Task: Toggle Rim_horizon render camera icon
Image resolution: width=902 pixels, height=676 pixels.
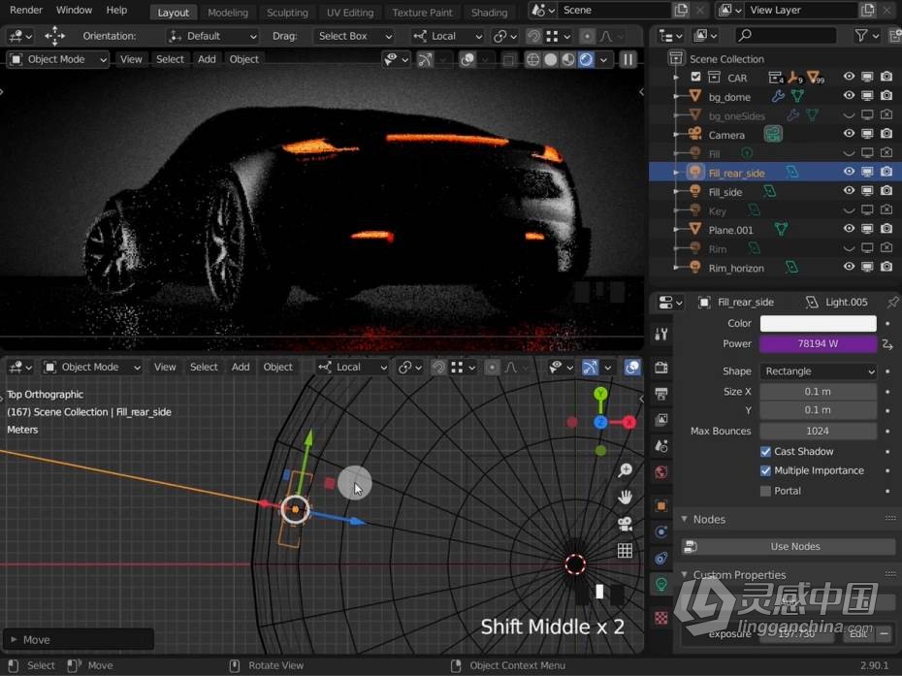Action: pos(886,267)
